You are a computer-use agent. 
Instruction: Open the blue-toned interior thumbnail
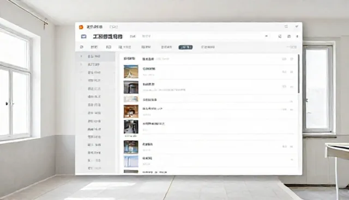131,147
